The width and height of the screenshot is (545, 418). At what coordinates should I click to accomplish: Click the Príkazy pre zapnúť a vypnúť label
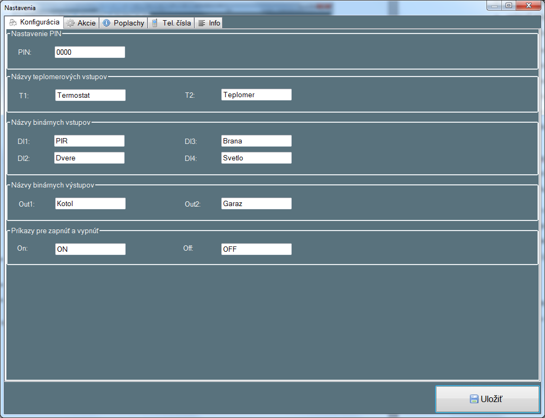click(x=55, y=231)
